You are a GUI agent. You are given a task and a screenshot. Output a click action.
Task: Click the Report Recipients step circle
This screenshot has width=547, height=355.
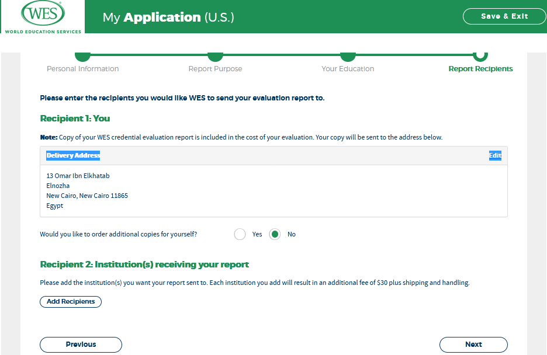(480, 55)
